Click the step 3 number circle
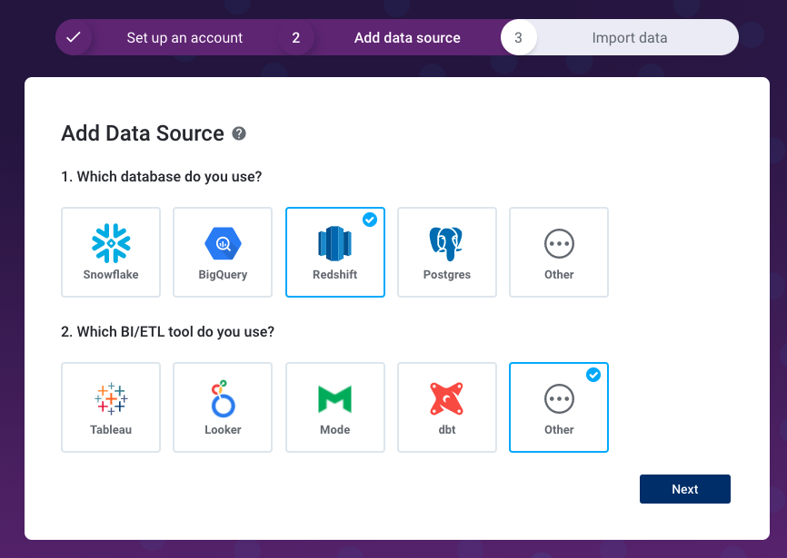787x558 pixels. pyautogui.click(x=519, y=37)
